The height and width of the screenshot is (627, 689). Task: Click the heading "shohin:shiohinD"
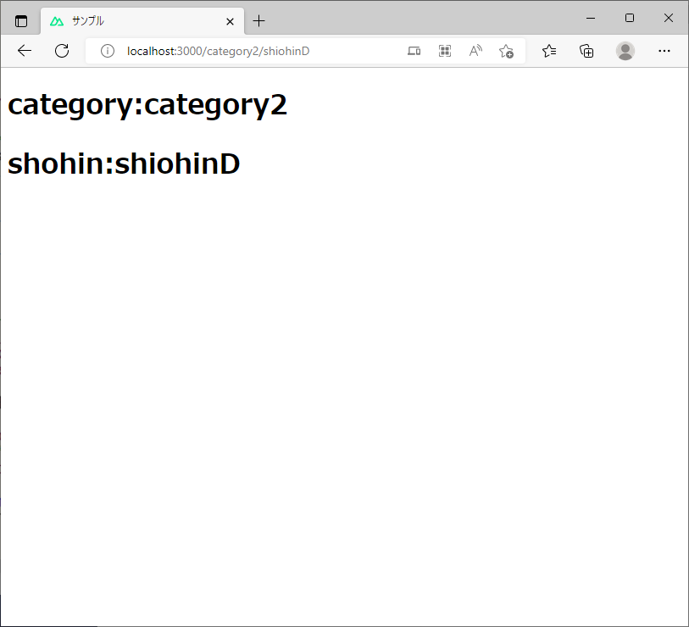pos(124,164)
